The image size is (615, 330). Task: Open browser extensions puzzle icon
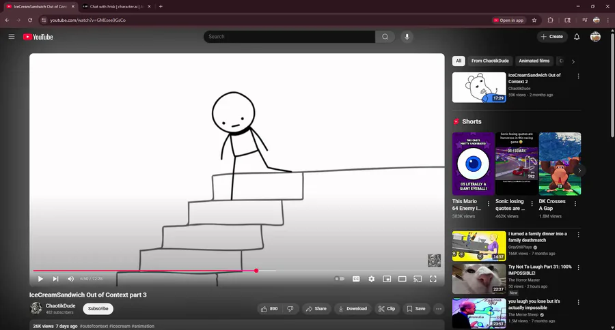(x=550, y=20)
